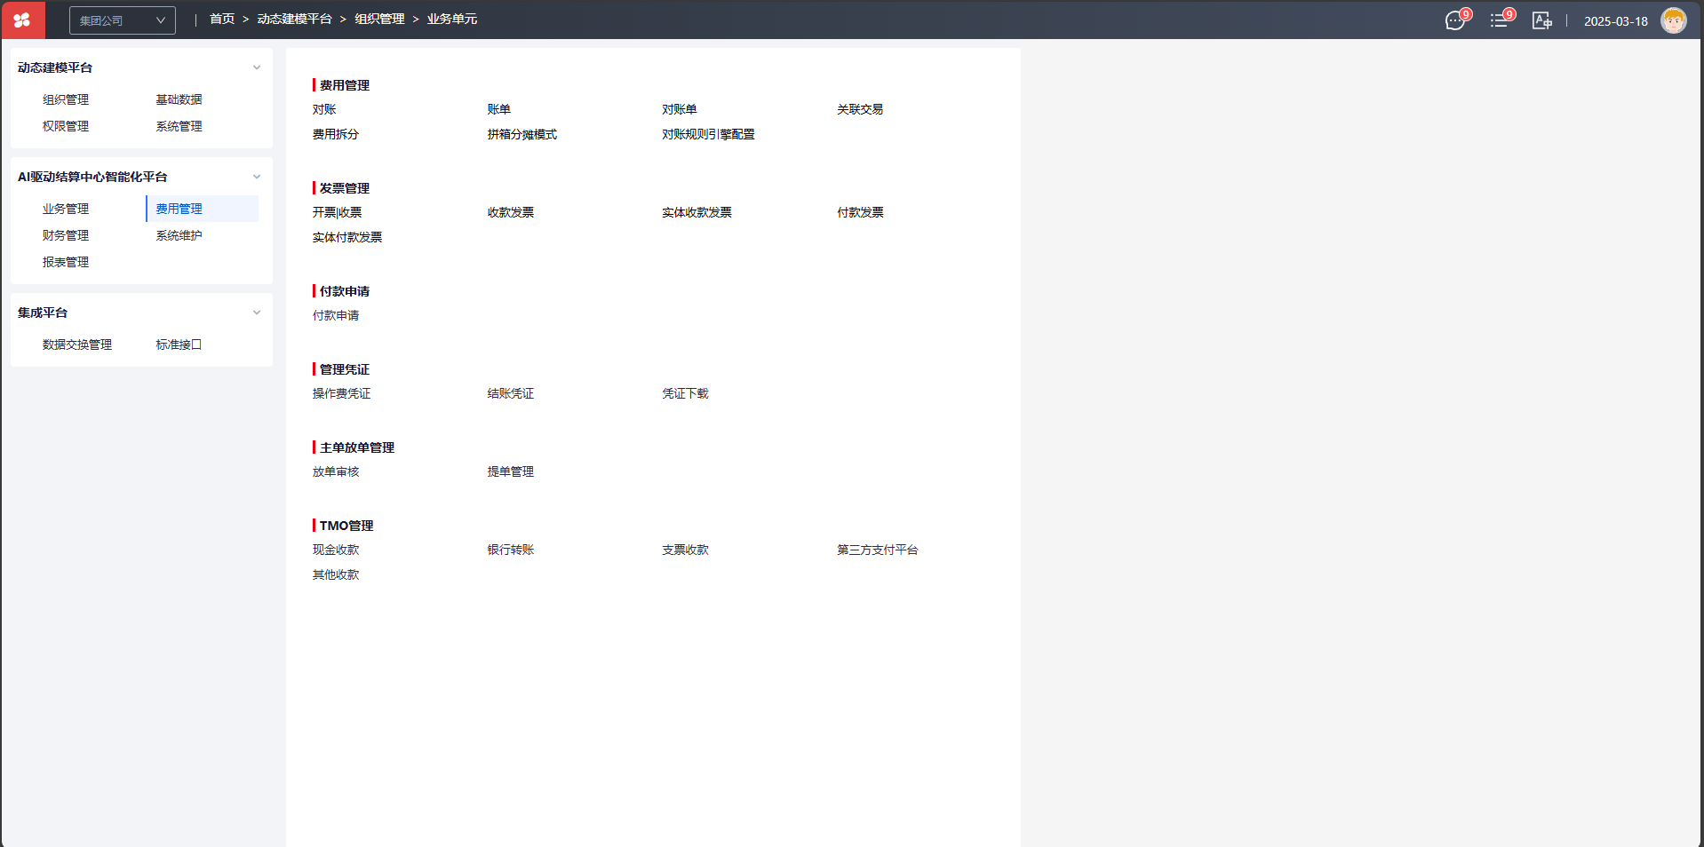Collapse the 集成平台 section
The image size is (1704, 847).
point(257,313)
